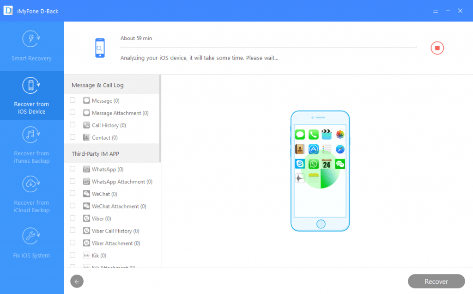The width and height of the screenshot is (473, 294).
Task: Check the Viber (0) checkbox
Action: [x=73, y=218]
